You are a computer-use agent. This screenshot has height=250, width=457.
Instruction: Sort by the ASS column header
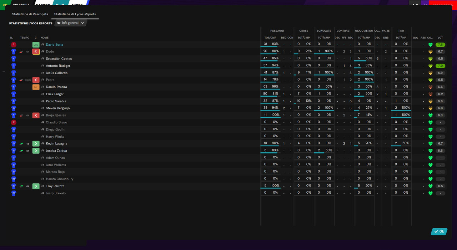(423, 37)
